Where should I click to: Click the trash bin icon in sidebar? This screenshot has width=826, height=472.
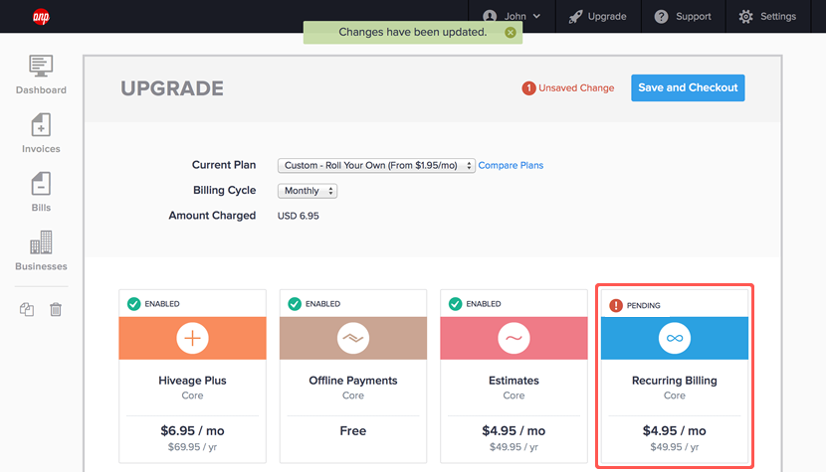click(x=56, y=309)
